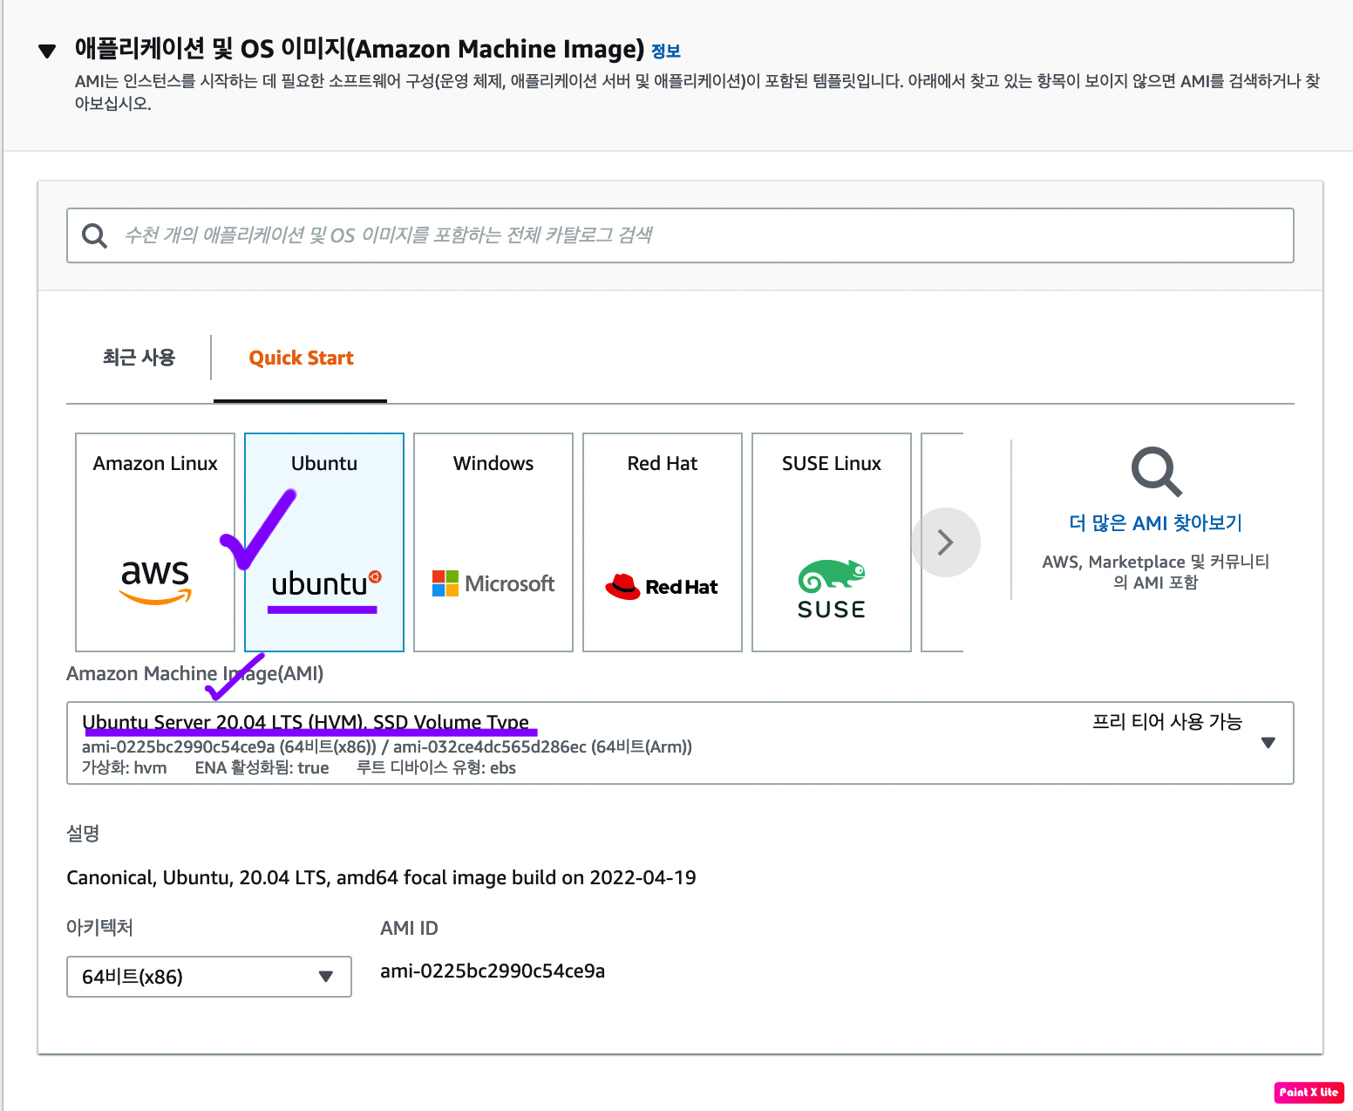Click the search magnifier icon in search box
This screenshot has height=1111, width=1353.
coord(94,235)
